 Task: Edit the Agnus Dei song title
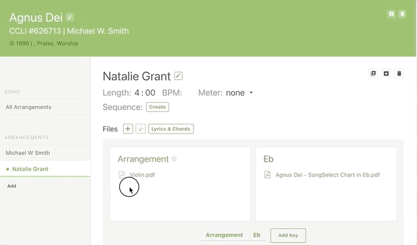tap(70, 18)
